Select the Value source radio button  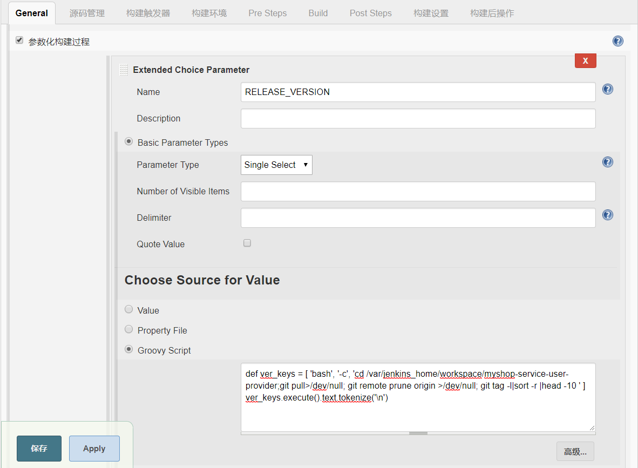[x=128, y=310]
